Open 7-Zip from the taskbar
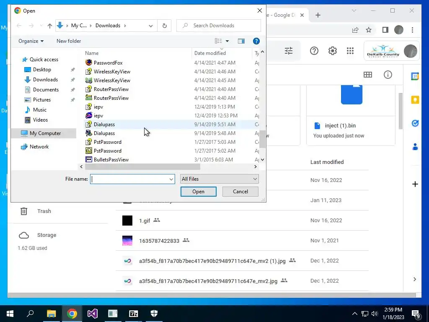The height and width of the screenshot is (322, 429). [134, 314]
